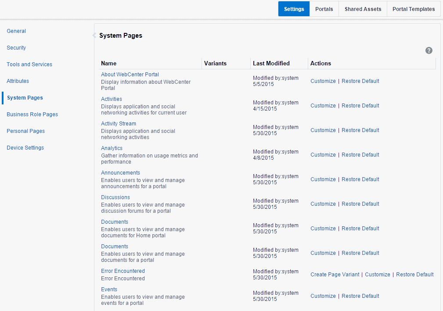The image size is (443, 311).
Task: Open Tools and Services in sidebar
Action: point(29,64)
